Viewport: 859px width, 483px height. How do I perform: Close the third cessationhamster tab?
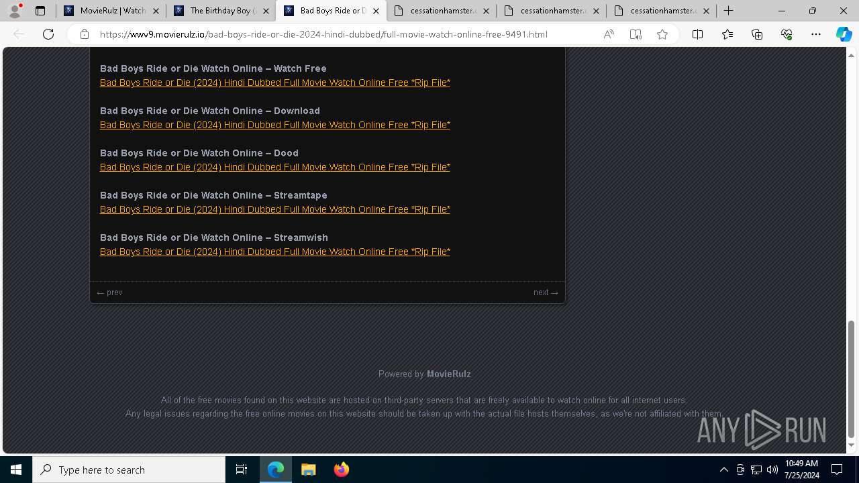[x=706, y=11]
